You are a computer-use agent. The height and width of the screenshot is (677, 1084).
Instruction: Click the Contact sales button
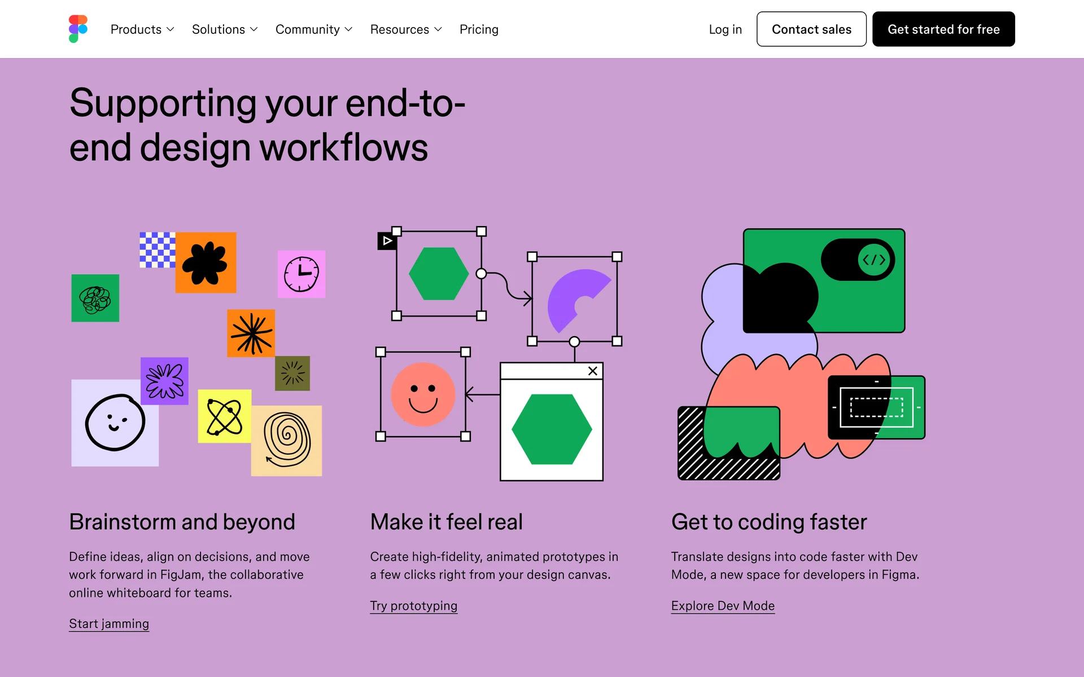(x=811, y=29)
